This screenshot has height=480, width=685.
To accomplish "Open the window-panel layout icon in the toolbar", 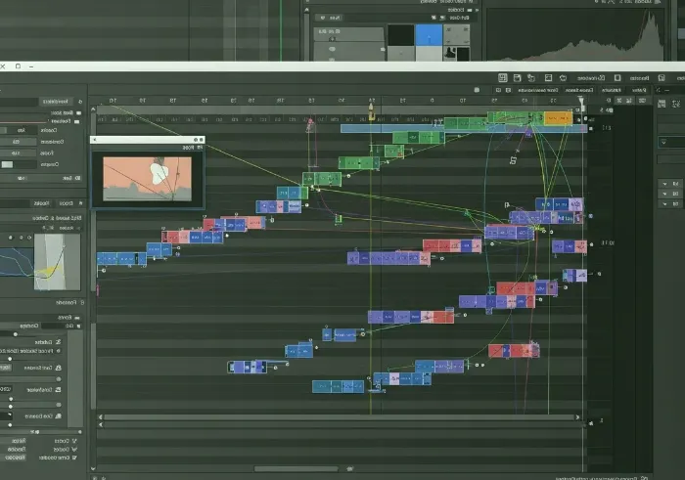I will [x=548, y=77].
